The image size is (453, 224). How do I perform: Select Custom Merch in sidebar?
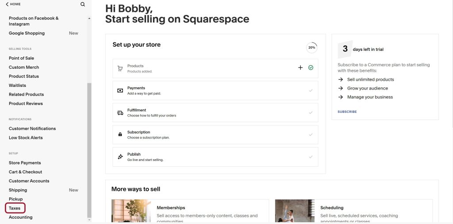pos(24,67)
